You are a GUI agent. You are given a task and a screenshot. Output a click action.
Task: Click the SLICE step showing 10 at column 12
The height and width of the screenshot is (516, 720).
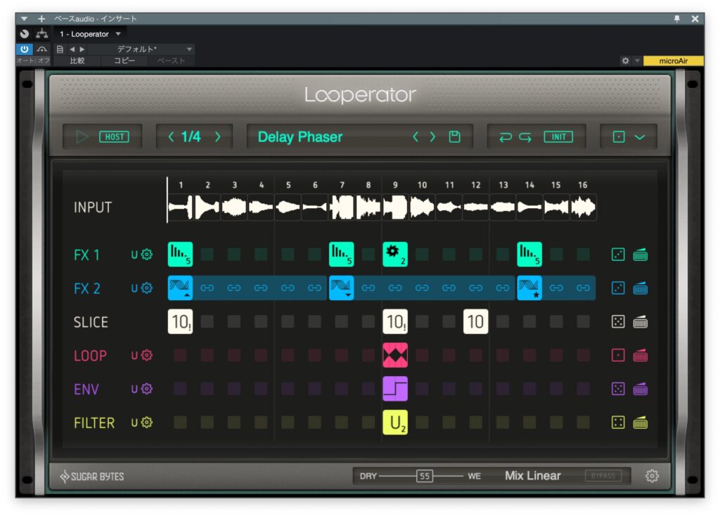point(475,321)
